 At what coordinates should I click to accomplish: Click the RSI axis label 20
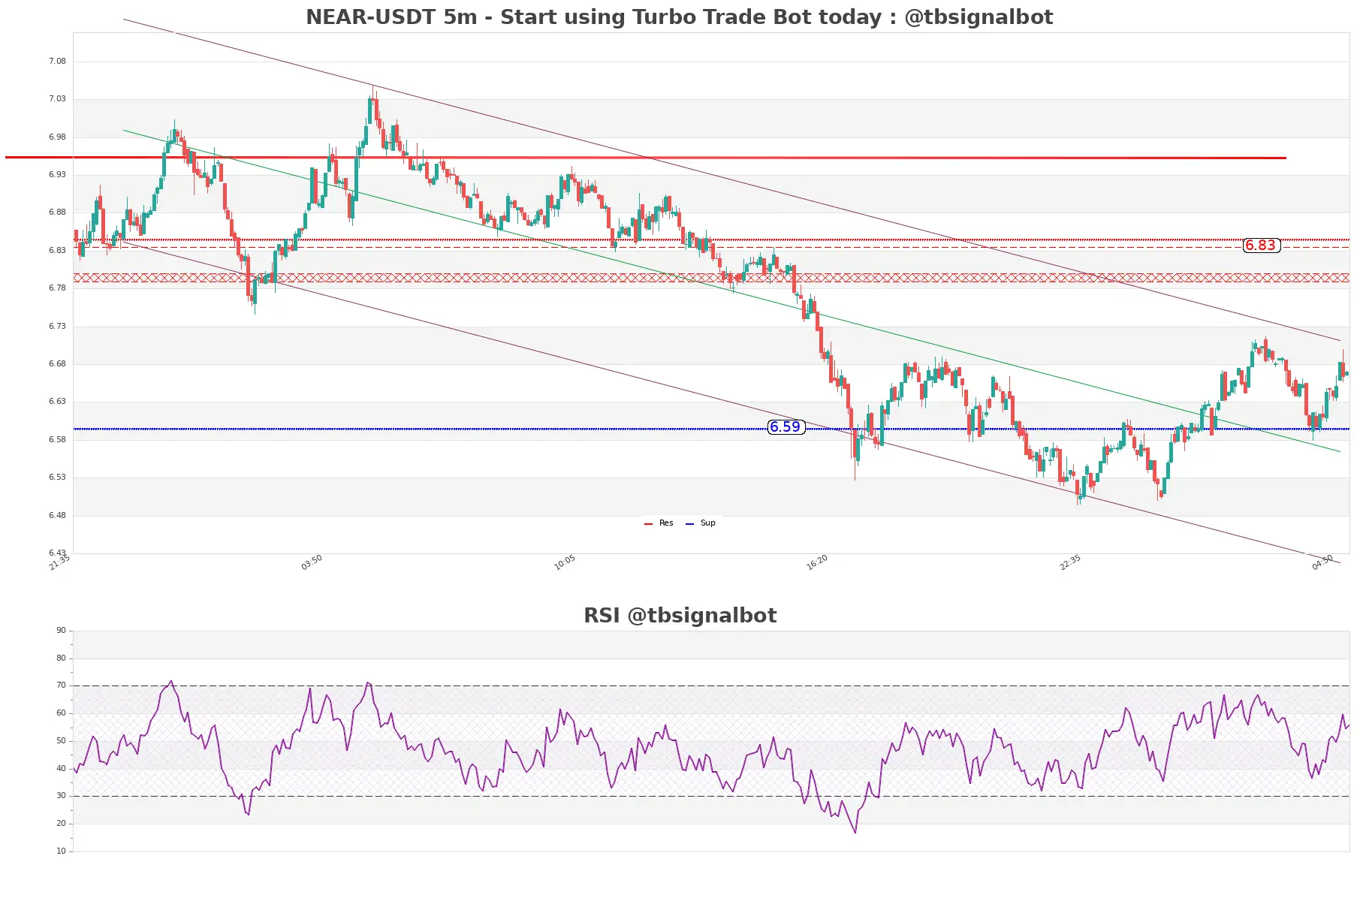[61, 824]
